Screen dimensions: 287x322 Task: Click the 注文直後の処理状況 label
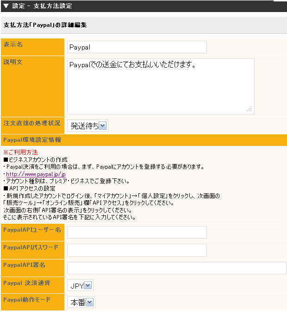tap(32, 123)
